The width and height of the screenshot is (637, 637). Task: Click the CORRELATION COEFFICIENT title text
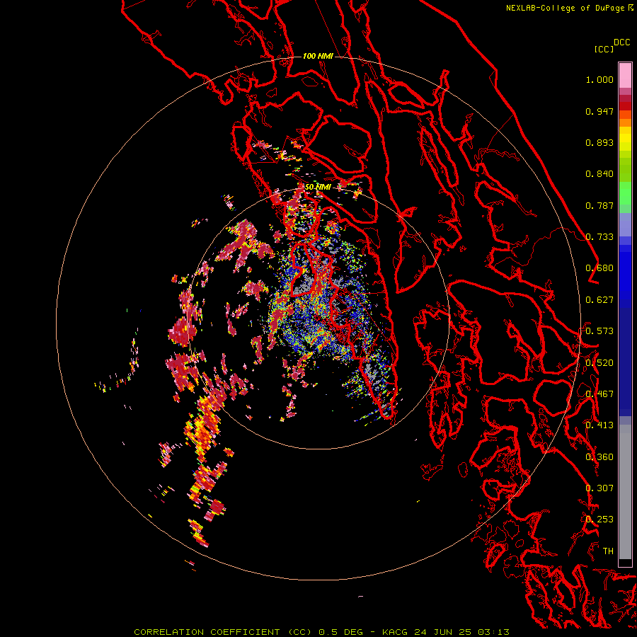pos(207,632)
